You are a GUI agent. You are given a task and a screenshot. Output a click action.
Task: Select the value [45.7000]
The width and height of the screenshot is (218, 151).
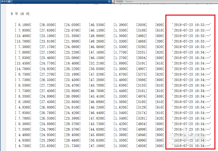97,85
